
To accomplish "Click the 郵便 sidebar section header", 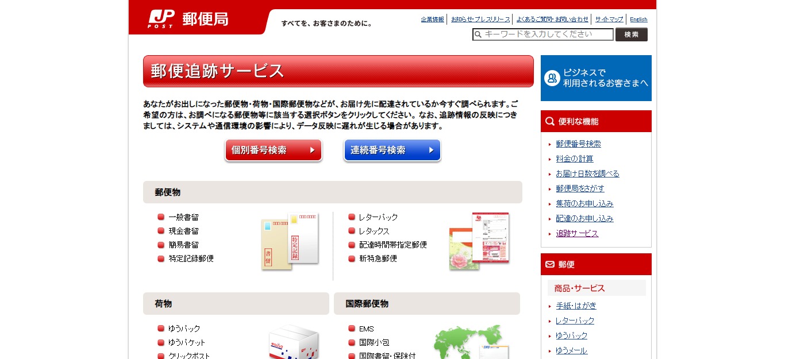I will click(x=596, y=264).
